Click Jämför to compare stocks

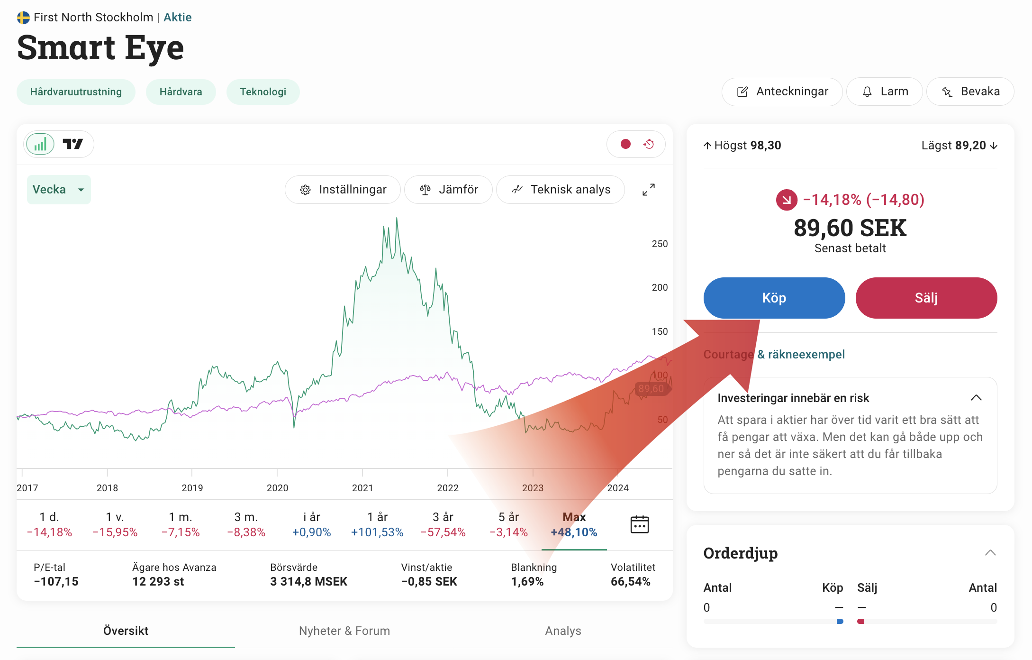tap(449, 190)
